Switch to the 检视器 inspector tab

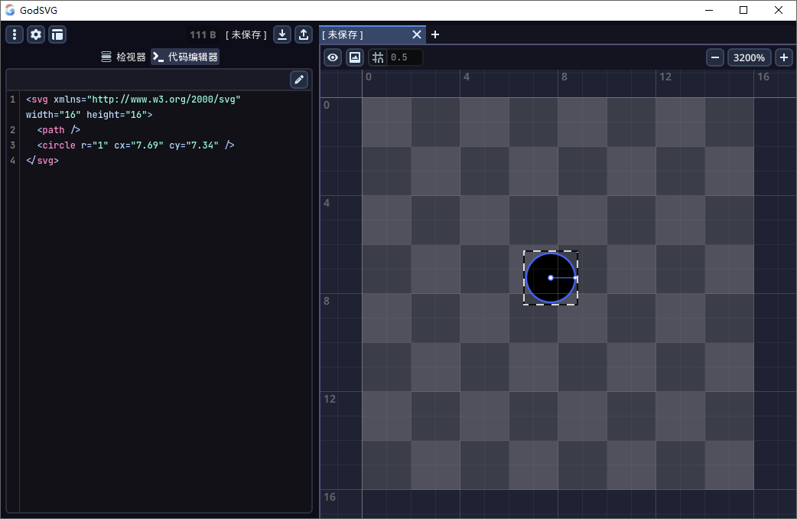click(123, 57)
